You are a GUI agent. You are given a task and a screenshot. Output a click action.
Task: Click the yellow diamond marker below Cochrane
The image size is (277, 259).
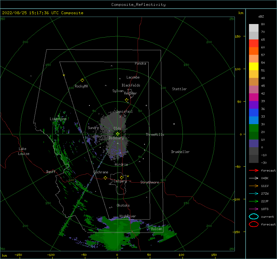click(106, 178)
